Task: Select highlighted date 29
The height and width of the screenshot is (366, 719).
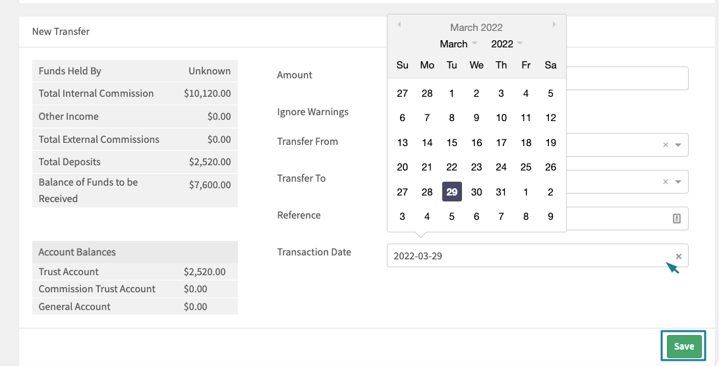Action: click(451, 192)
